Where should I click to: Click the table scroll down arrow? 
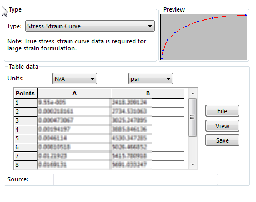[193, 164]
